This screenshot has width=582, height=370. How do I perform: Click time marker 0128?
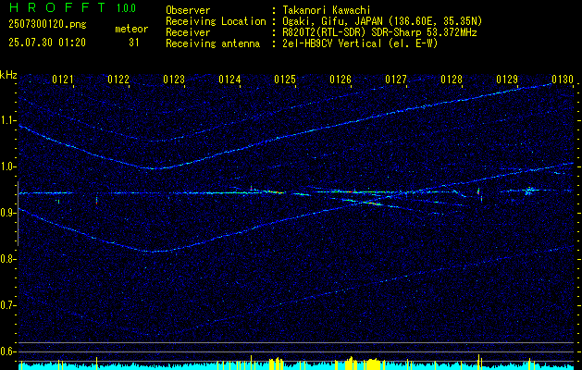pyautogui.click(x=452, y=79)
